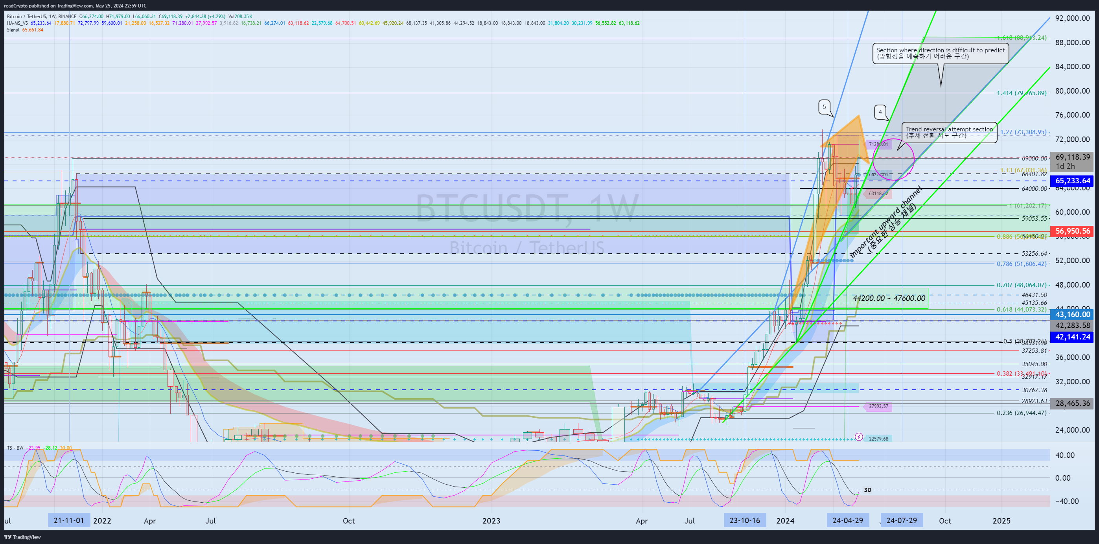This screenshot has height=544, width=1099.
Task: Click the pink 63118.62 chart tag
Action: coord(878,193)
